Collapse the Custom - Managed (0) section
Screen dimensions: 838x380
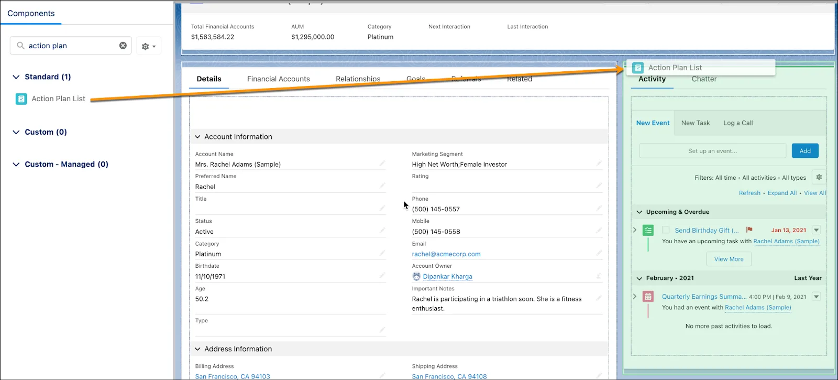click(x=16, y=164)
